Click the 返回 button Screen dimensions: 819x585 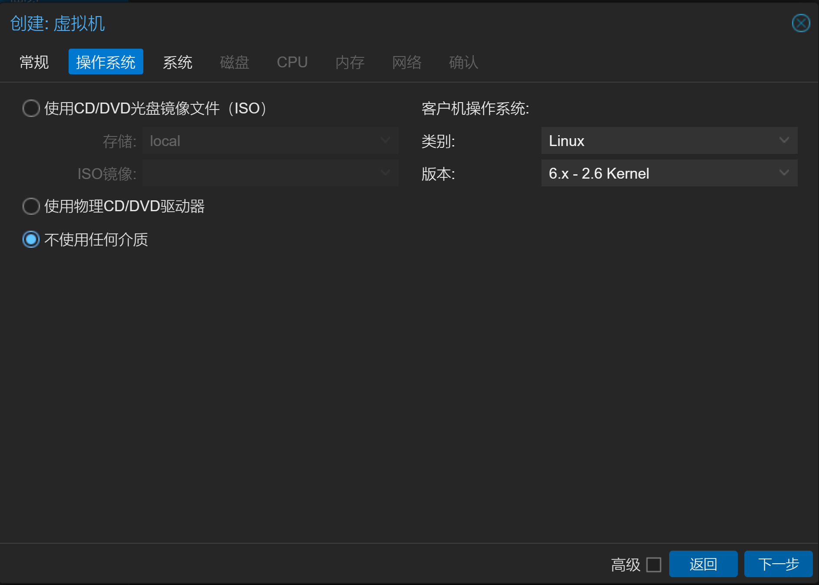[703, 564]
